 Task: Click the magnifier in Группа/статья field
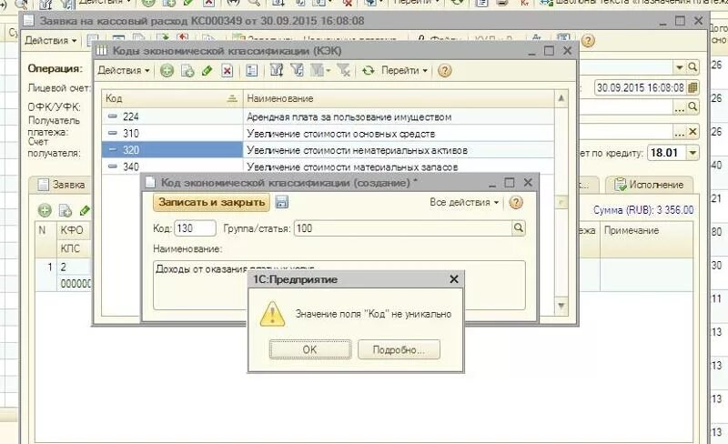click(519, 228)
